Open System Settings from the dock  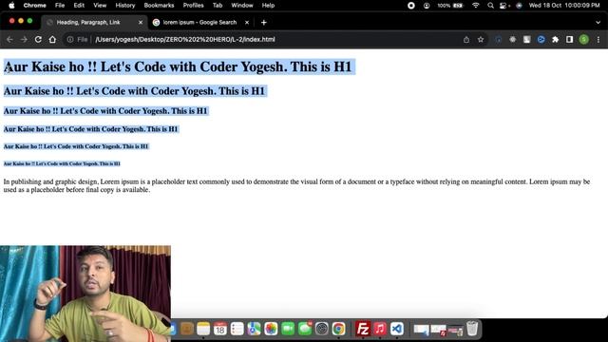tap(321, 329)
